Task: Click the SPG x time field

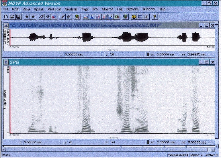Action: coord(42,142)
